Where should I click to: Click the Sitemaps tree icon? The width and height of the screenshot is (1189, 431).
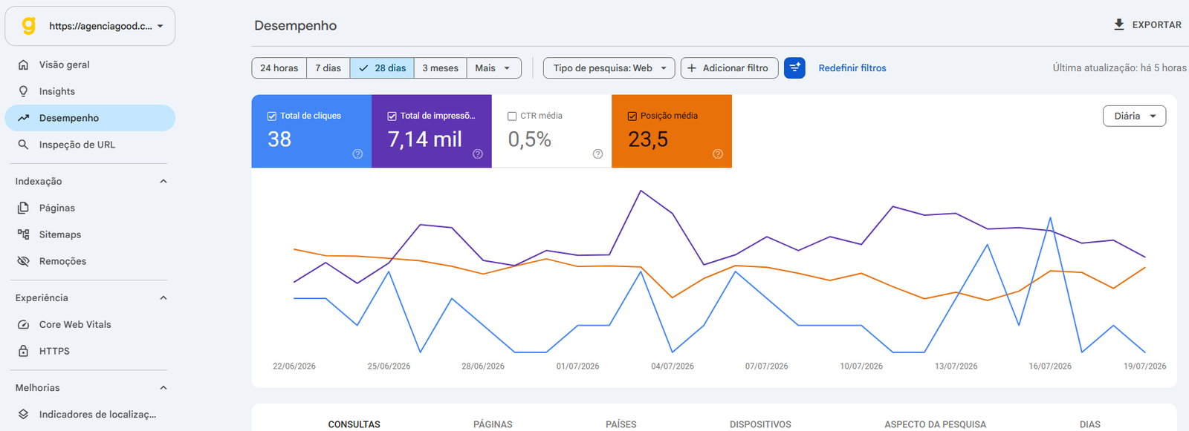click(24, 234)
